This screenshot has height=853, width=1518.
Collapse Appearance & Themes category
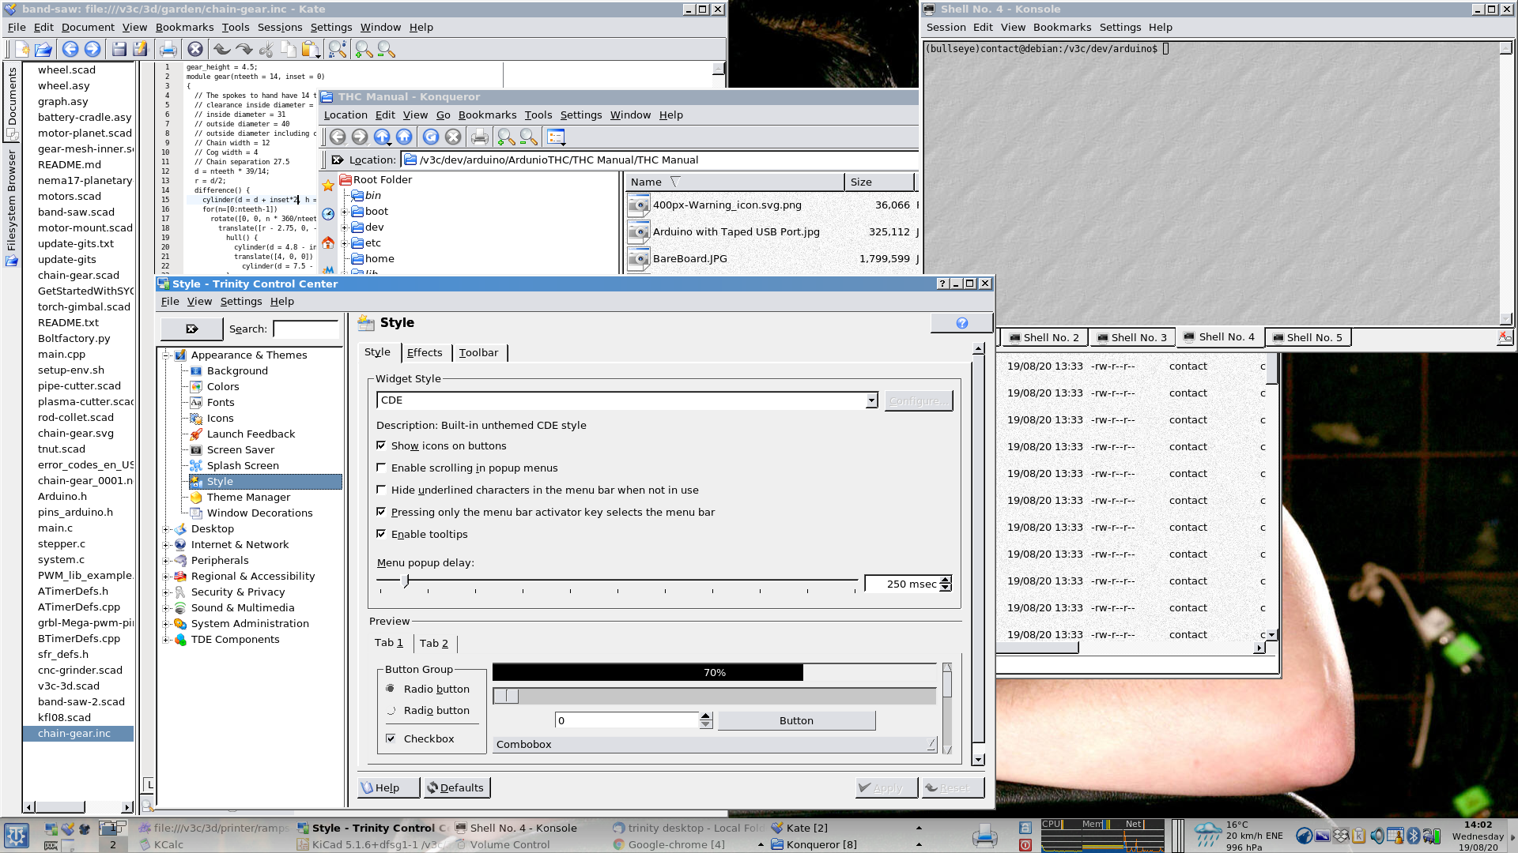pyautogui.click(x=166, y=355)
